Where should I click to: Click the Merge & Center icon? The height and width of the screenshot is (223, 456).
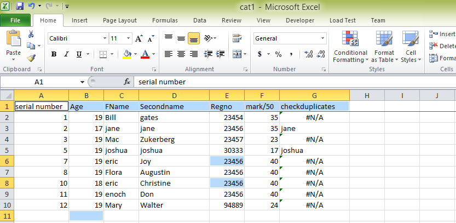[238, 54]
